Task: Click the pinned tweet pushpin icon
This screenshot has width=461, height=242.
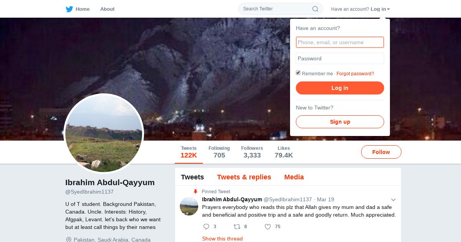Action: (x=196, y=192)
